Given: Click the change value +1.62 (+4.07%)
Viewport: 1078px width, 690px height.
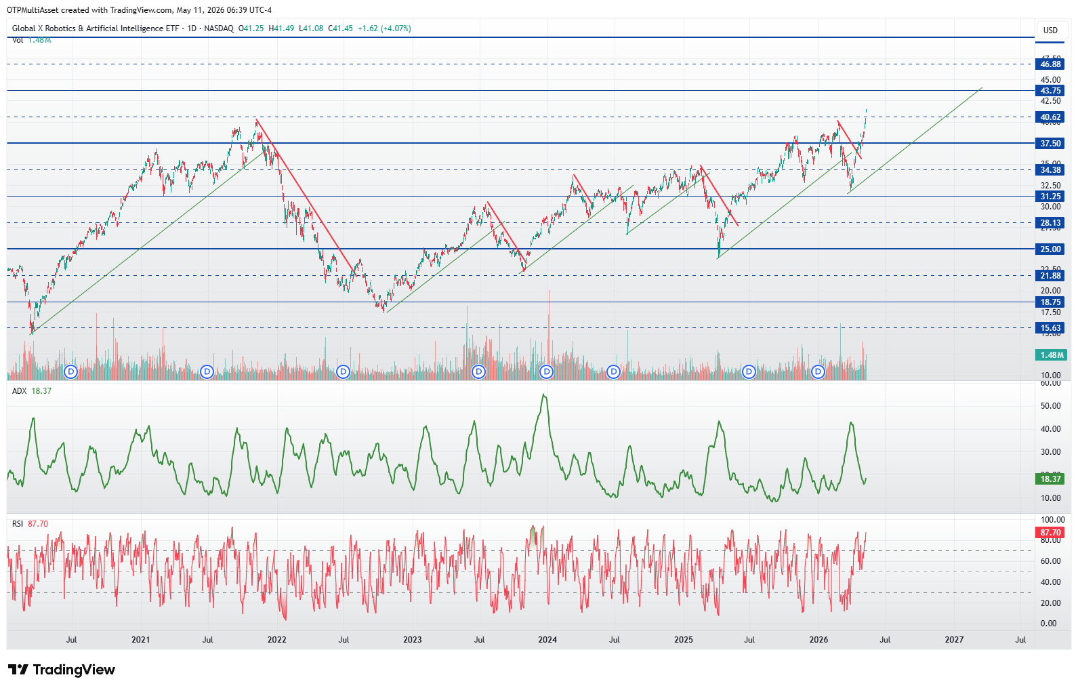Looking at the screenshot, I should 384,28.
